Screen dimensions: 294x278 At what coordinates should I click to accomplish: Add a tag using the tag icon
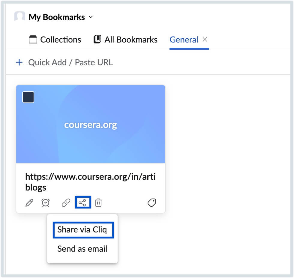click(x=152, y=203)
